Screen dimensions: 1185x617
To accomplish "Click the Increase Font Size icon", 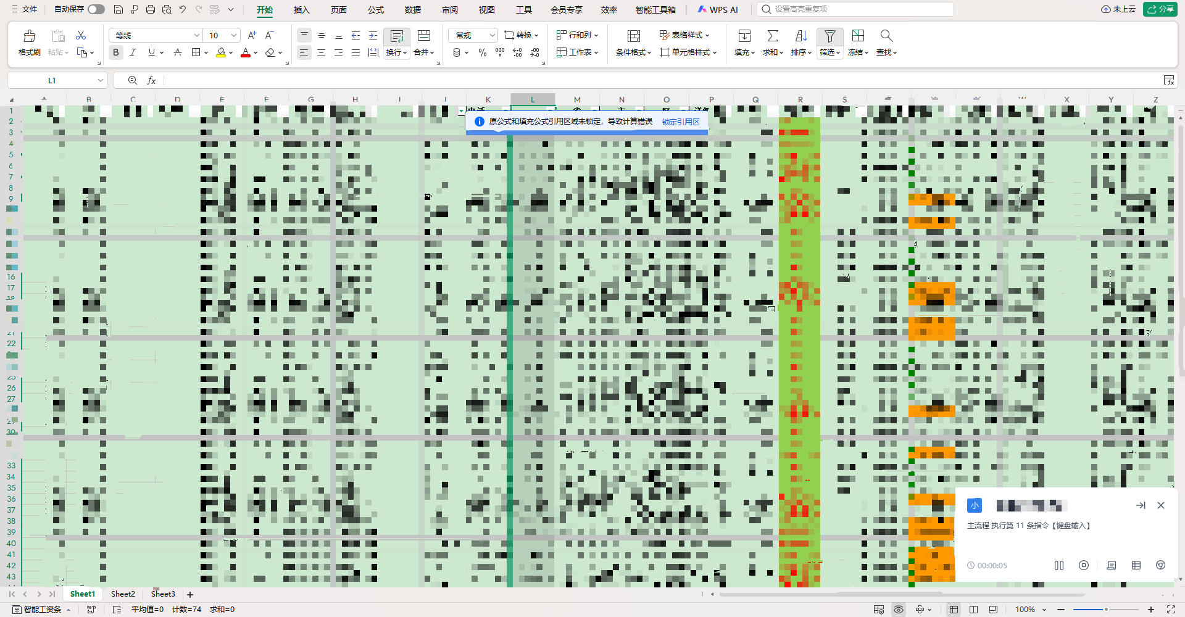I will coord(252,35).
